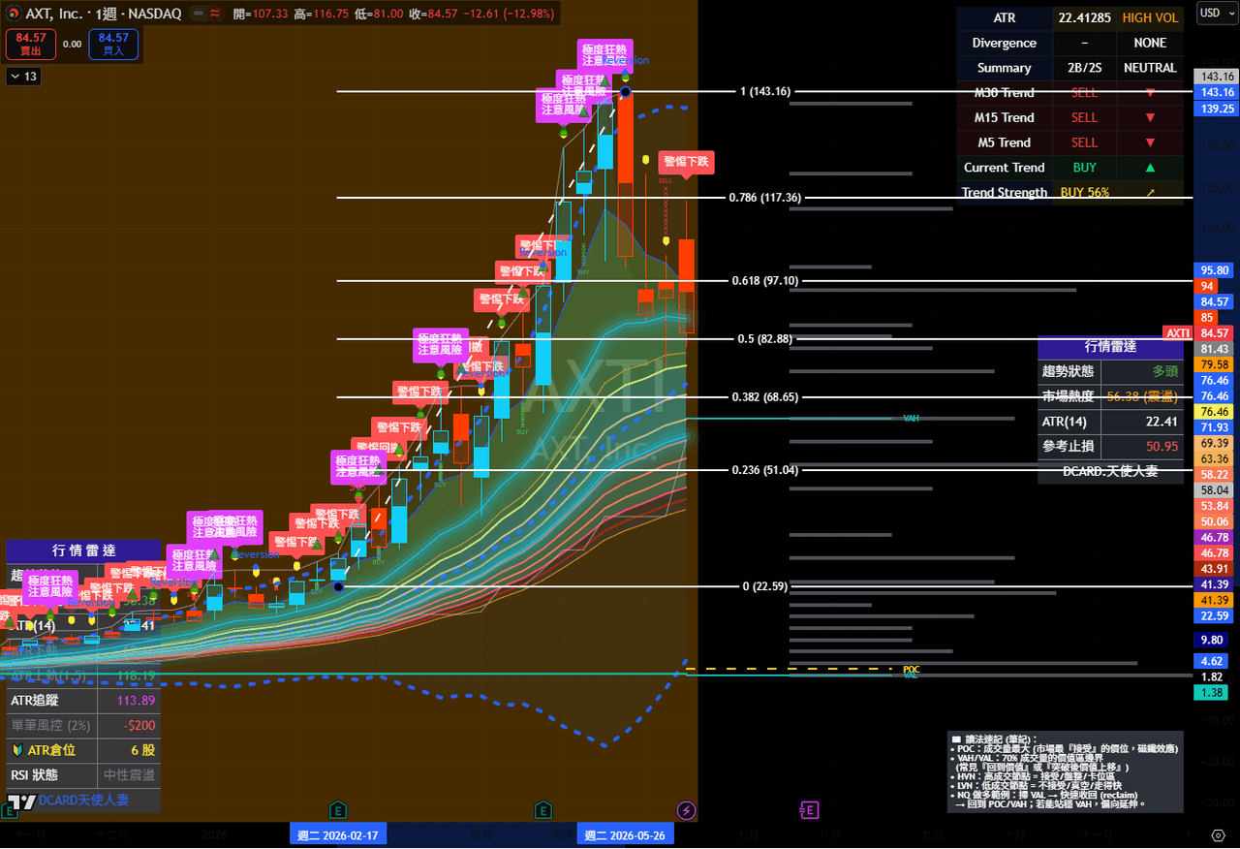Viewport: 1240px width, 849px height.
Task: Click earnings E marker above 2026-02-17 label
Action: [x=337, y=810]
